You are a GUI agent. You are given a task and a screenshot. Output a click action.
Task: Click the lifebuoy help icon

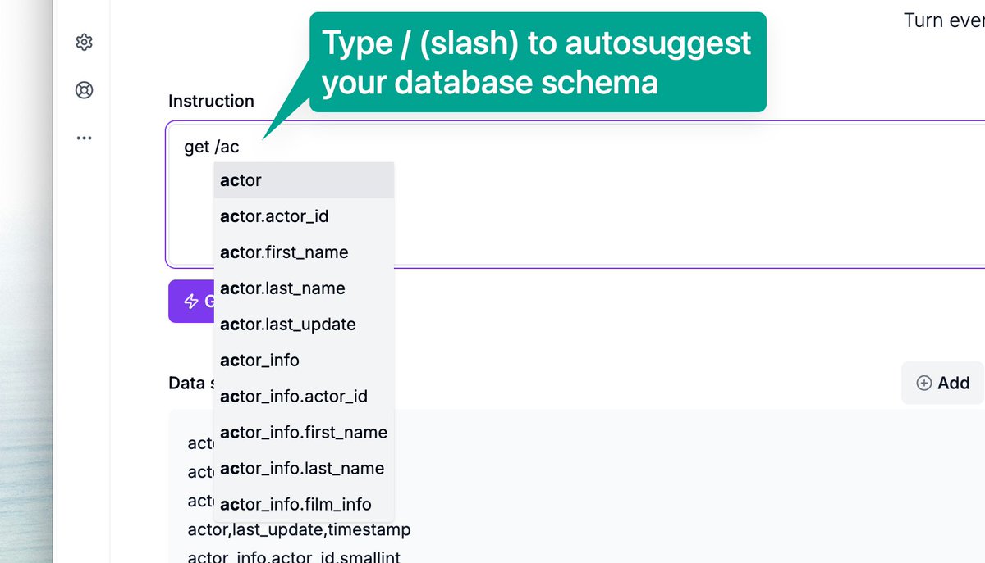click(x=83, y=90)
